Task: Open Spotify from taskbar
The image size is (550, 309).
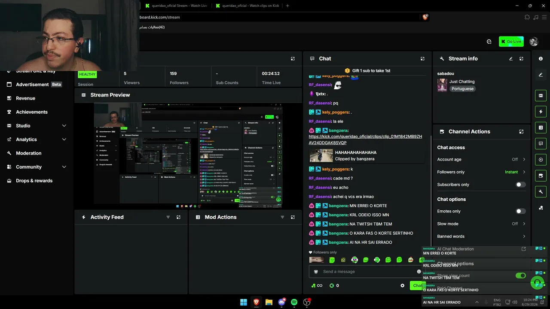Action: click(294, 302)
